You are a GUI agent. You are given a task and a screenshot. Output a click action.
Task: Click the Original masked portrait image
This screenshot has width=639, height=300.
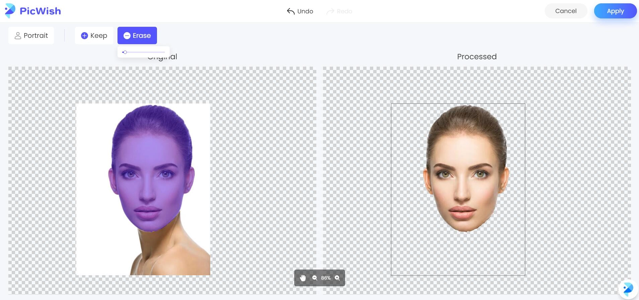(x=143, y=190)
